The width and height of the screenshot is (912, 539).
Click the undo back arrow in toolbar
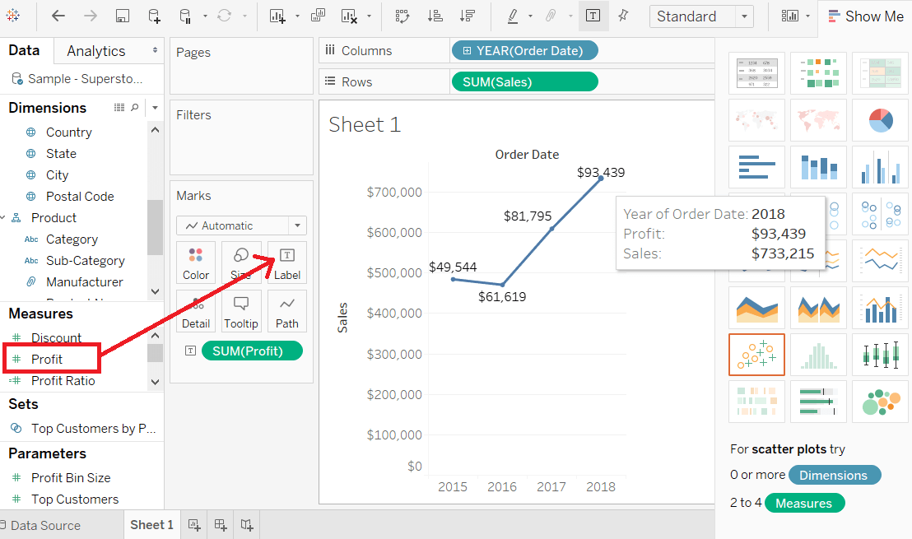(x=58, y=16)
